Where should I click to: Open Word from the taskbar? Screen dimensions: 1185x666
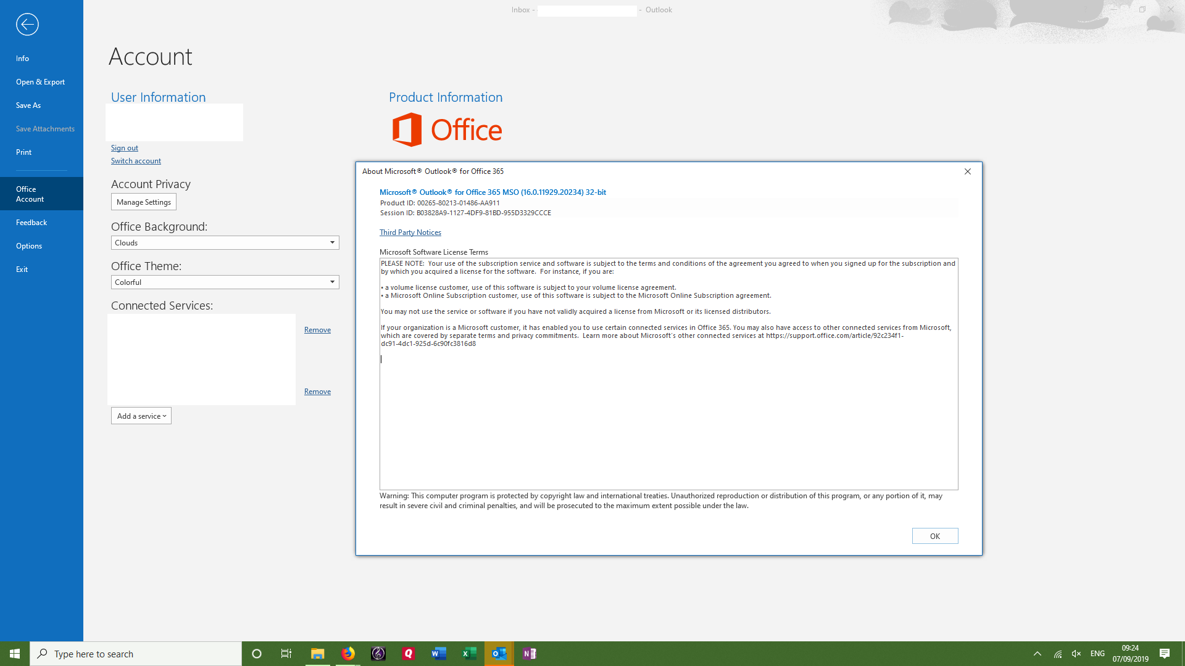439,653
